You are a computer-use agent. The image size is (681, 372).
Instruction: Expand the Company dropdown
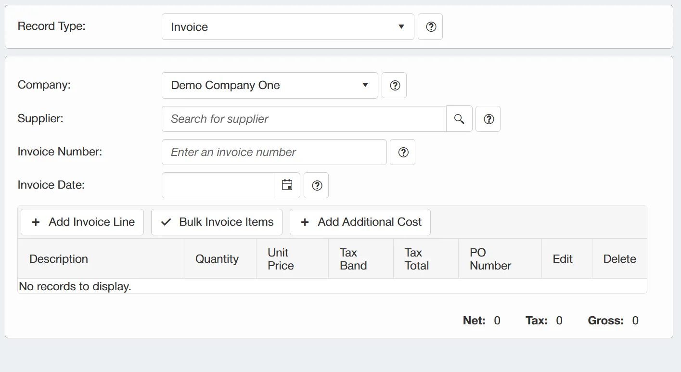coord(270,85)
